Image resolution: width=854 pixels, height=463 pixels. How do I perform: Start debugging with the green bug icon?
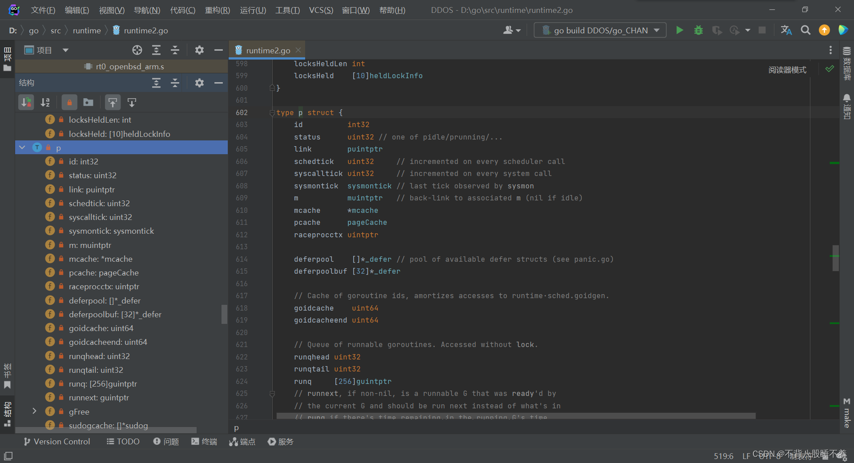[698, 30]
